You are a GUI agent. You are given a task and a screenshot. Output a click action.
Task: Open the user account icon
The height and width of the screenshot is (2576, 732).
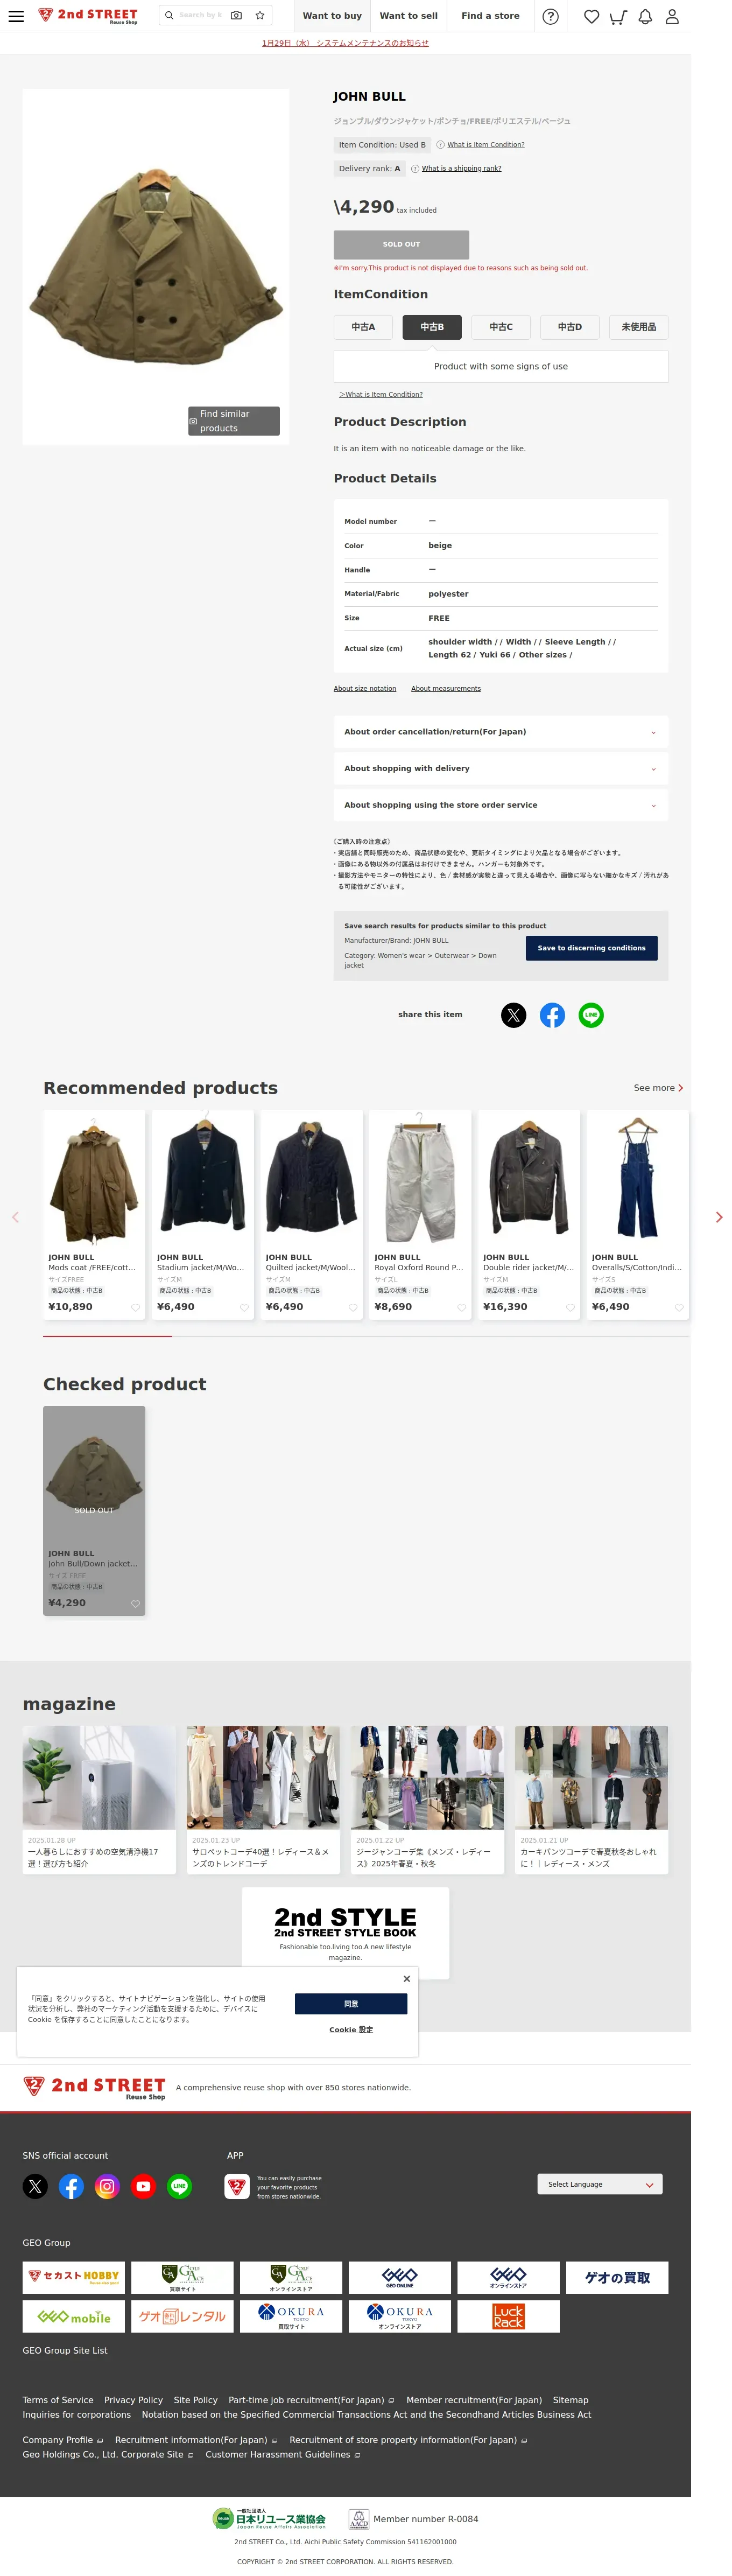[x=672, y=16]
